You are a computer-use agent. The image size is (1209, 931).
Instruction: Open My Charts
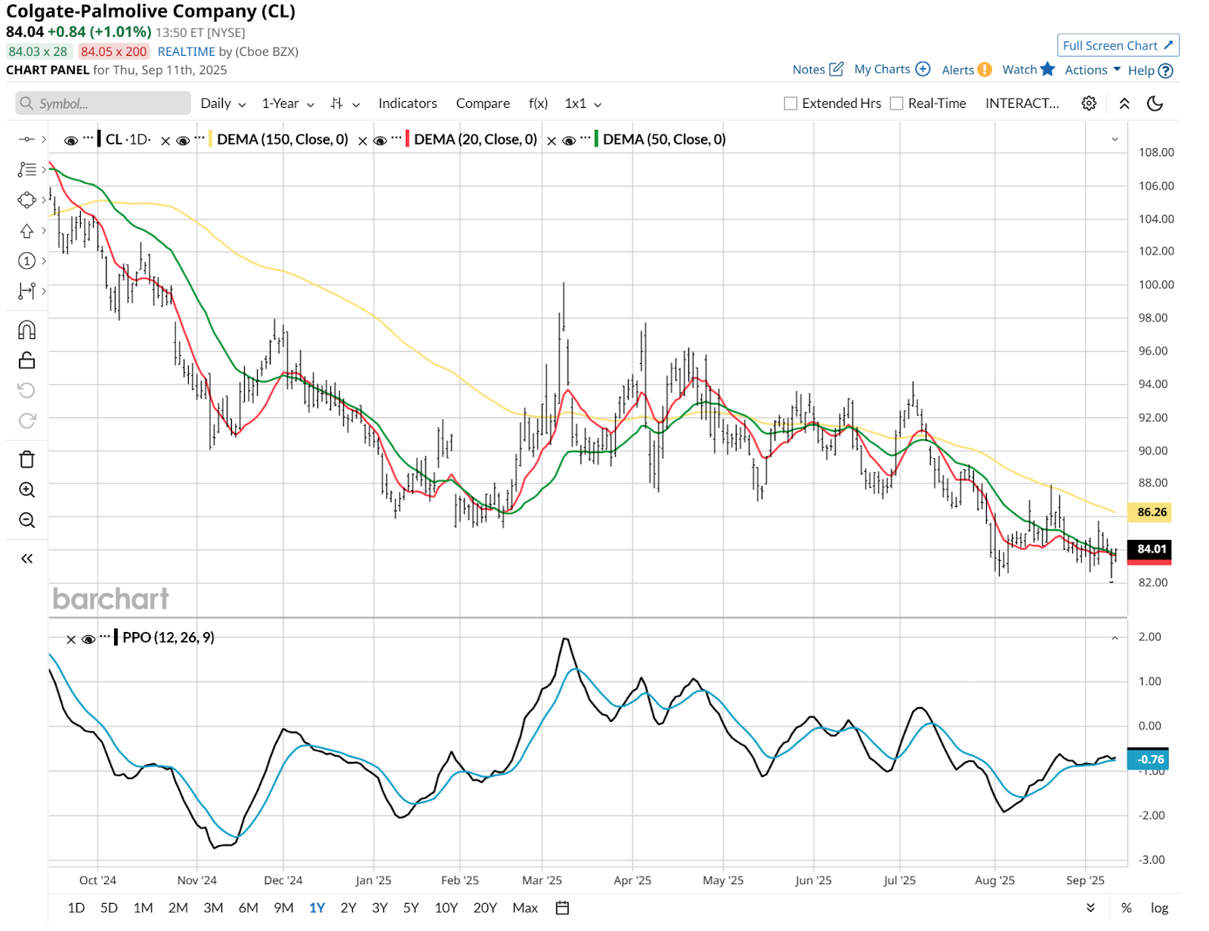[x=892, y=69]
